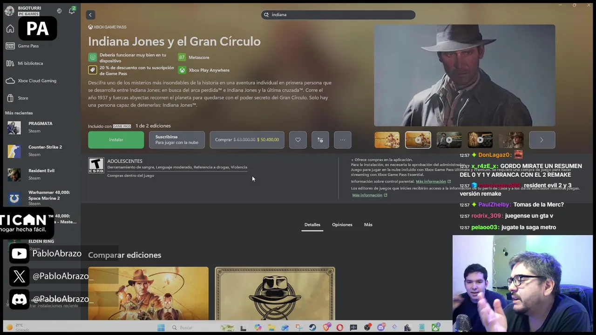Select the third video thumbnail

pos(449,140)
